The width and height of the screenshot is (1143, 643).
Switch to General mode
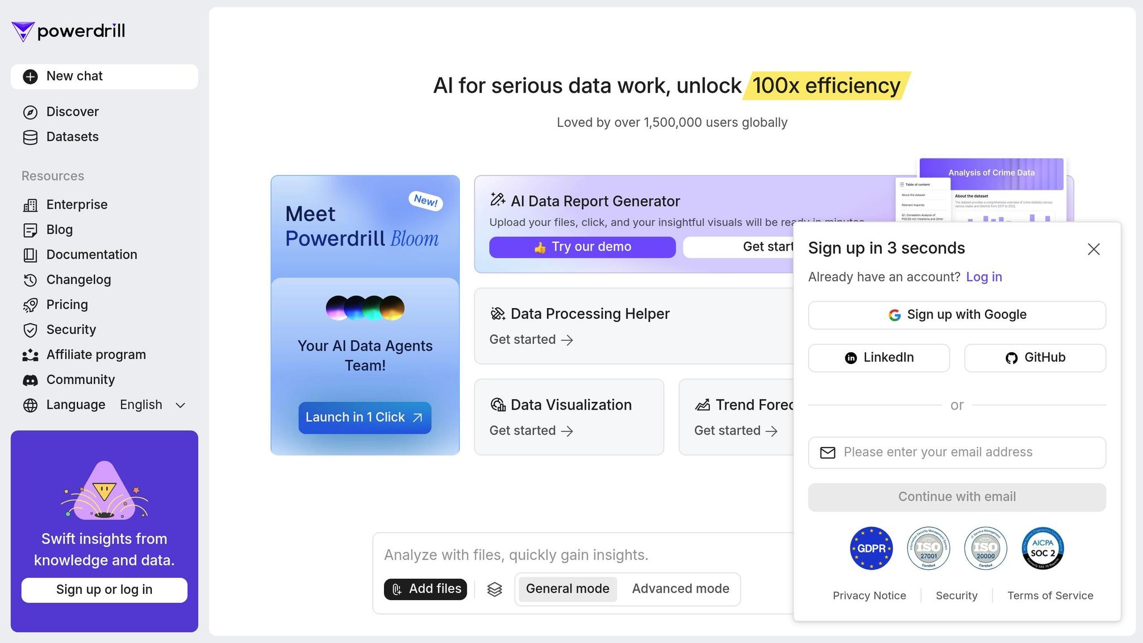click(567, 589)
